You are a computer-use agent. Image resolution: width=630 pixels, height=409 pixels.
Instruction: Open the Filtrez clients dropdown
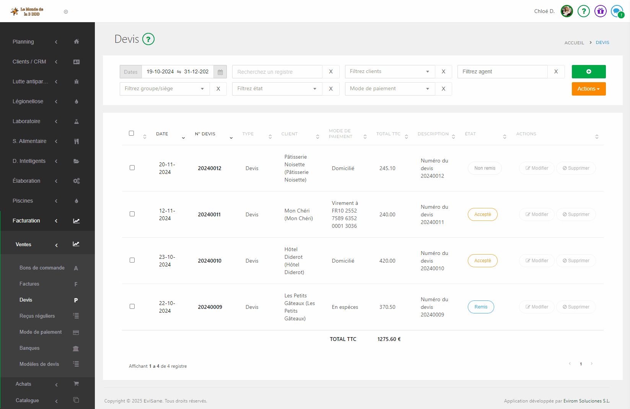390,71
